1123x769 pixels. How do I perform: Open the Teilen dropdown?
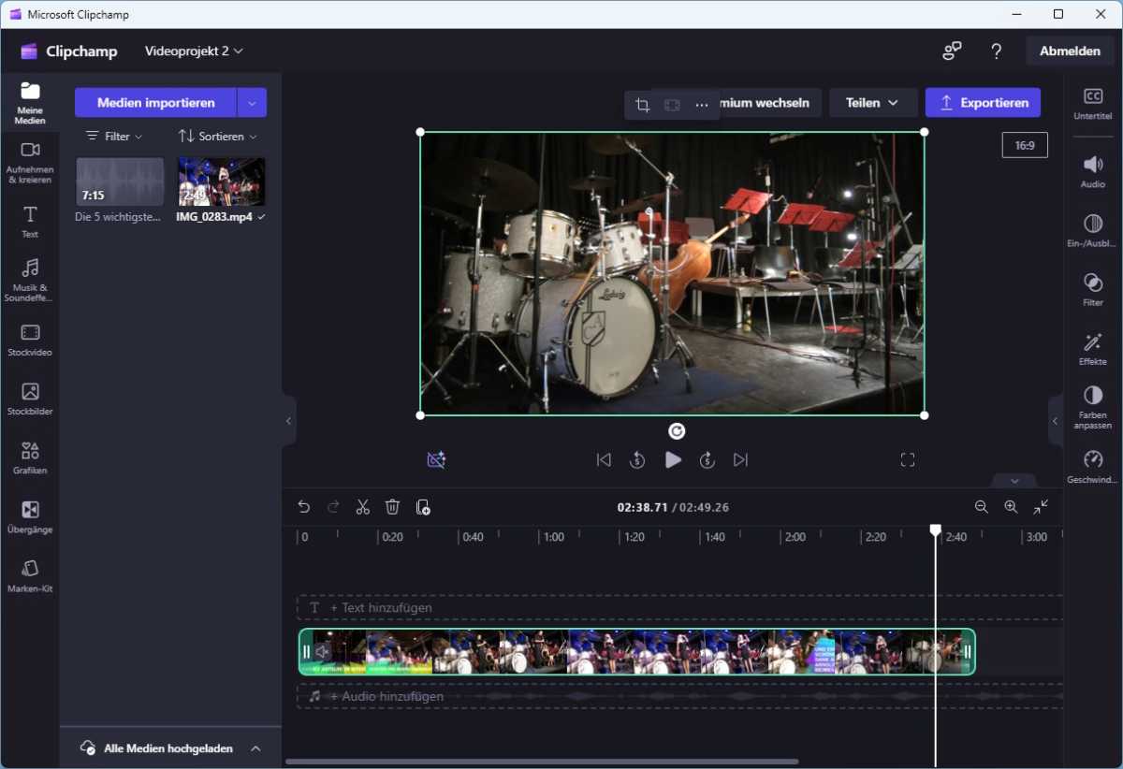(873, 102)
